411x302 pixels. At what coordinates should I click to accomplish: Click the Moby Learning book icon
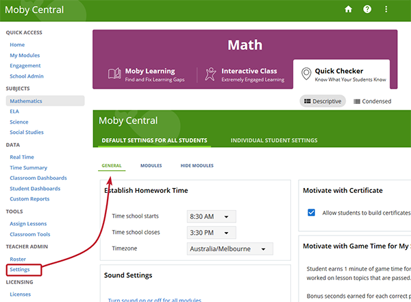coord(114,73)
